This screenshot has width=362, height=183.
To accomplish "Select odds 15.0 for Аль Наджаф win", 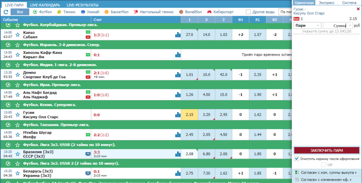I will pos(223,95).
